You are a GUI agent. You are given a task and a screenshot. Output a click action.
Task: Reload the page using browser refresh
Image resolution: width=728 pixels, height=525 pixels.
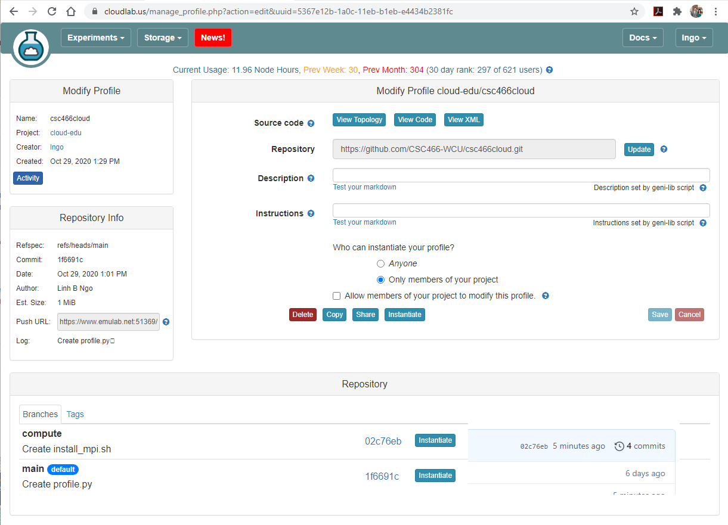click(x=52, y=11)
